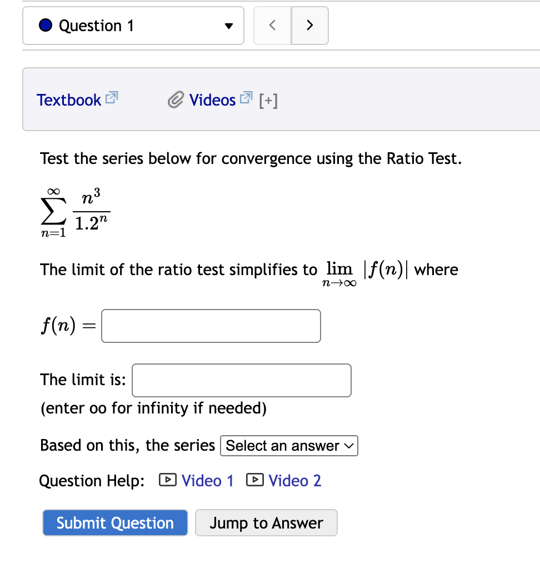Click the f(n) answer input field
540x588 pixels.
pyautogui.click(x=211, y=326)
